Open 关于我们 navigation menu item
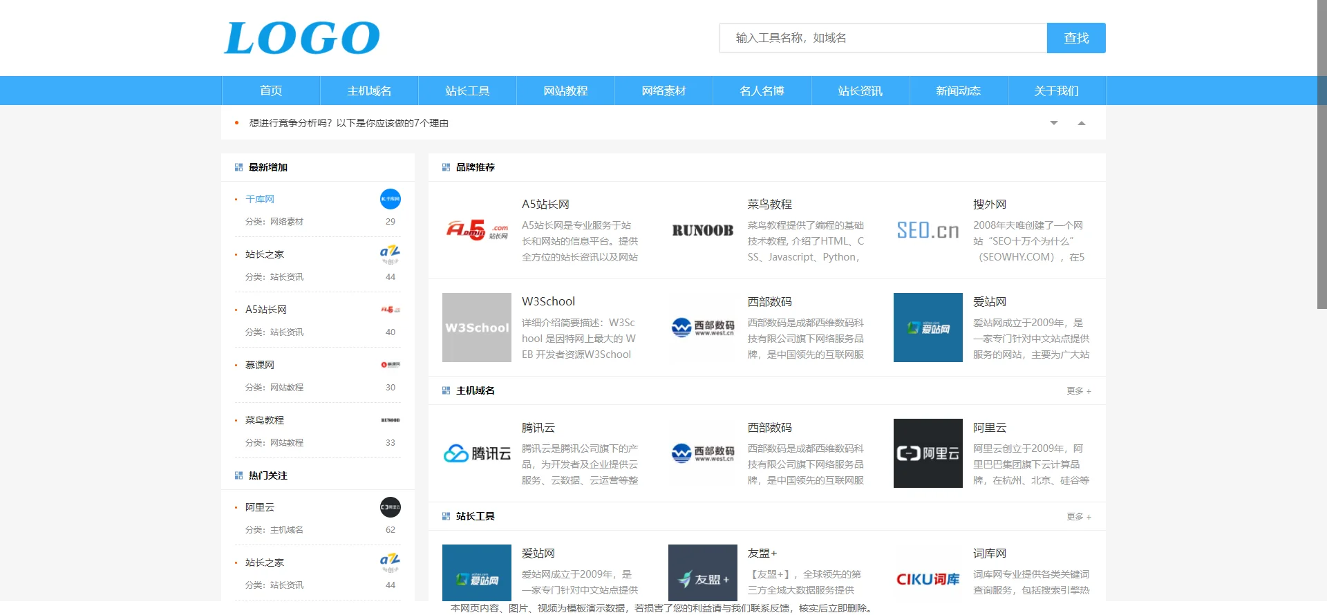The width and height of the screenshot is (1327, 615). tap(1056, 91)
